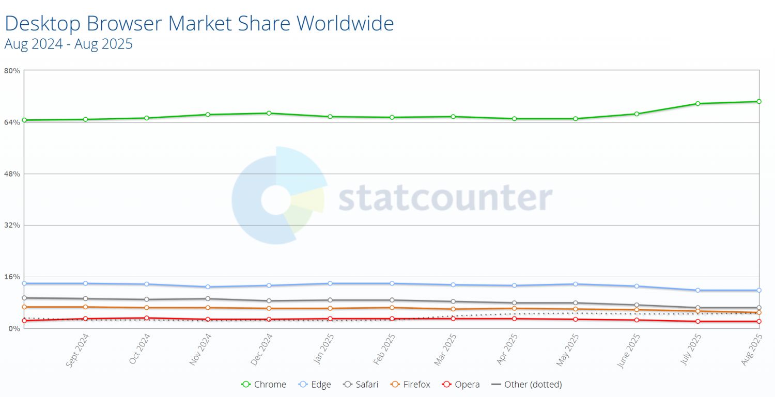
Task: Click the Desktop Browser Market Share title
Action: click(199, 23)
